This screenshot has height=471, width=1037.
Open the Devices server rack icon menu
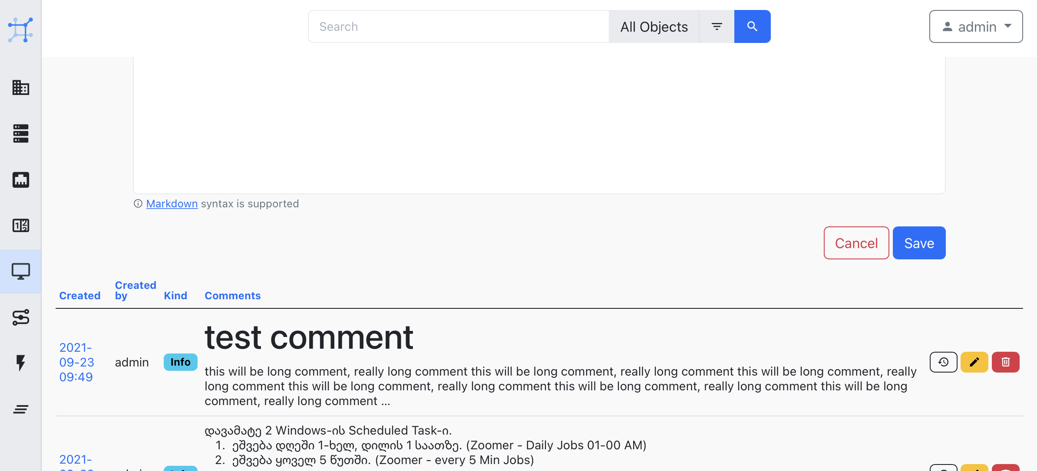pos(20,134)
